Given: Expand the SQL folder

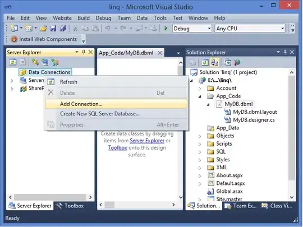Looking at the screenshot, I should 200,152.
